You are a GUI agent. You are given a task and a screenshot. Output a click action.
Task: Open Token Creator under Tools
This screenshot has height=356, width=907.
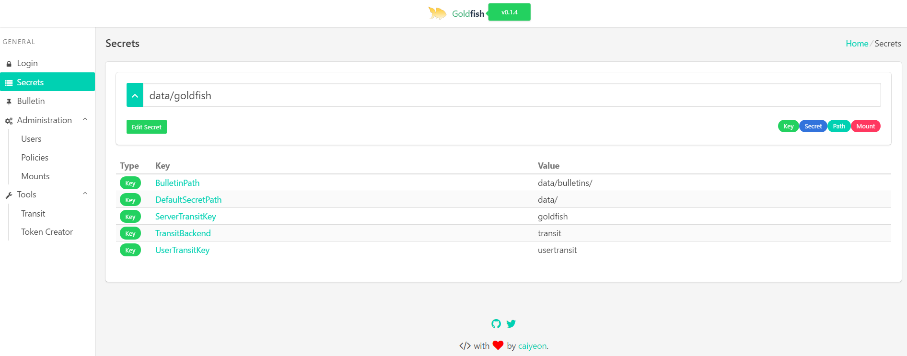point(47,232)
